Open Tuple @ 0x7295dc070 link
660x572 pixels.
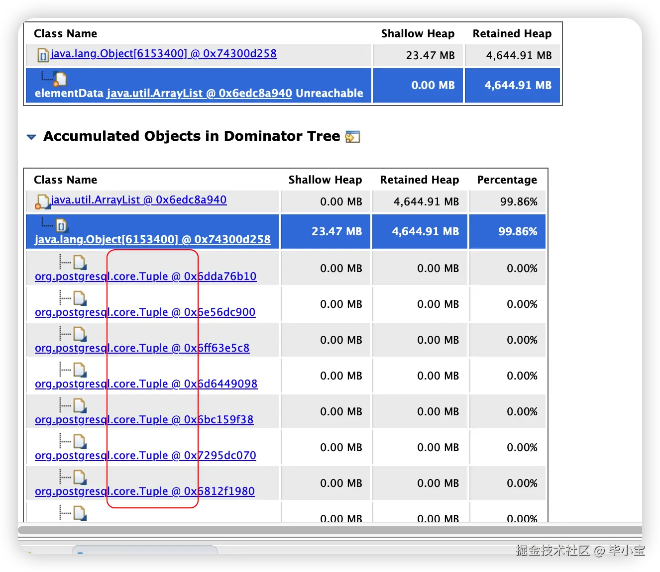(x=146, y=456)
